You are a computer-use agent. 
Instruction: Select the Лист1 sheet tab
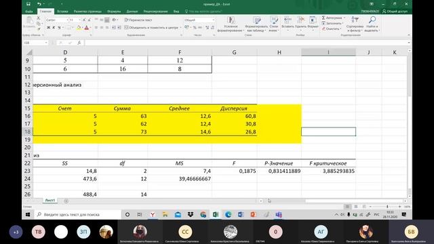point(50,201)
